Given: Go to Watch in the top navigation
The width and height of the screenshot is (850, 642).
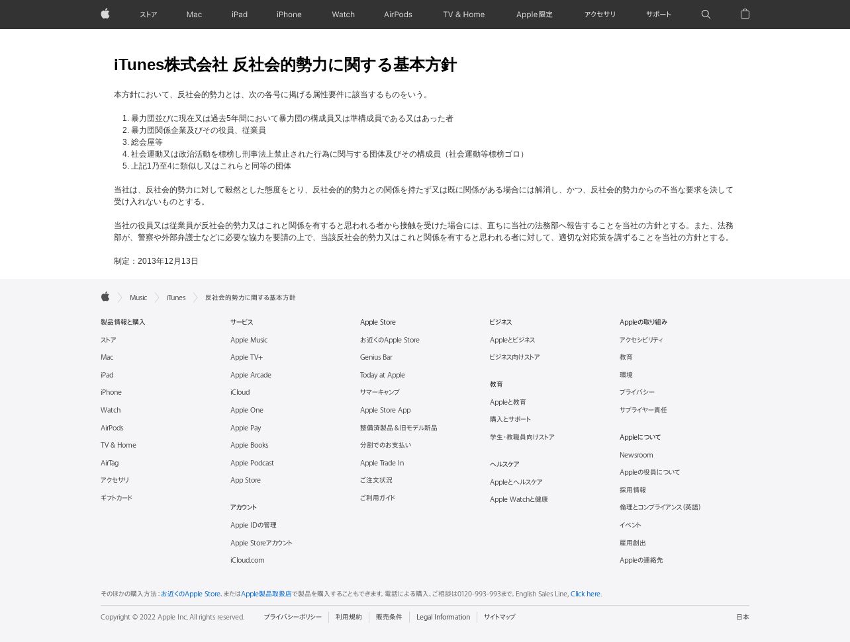Looking at the screenshot, I should (343, 15).
